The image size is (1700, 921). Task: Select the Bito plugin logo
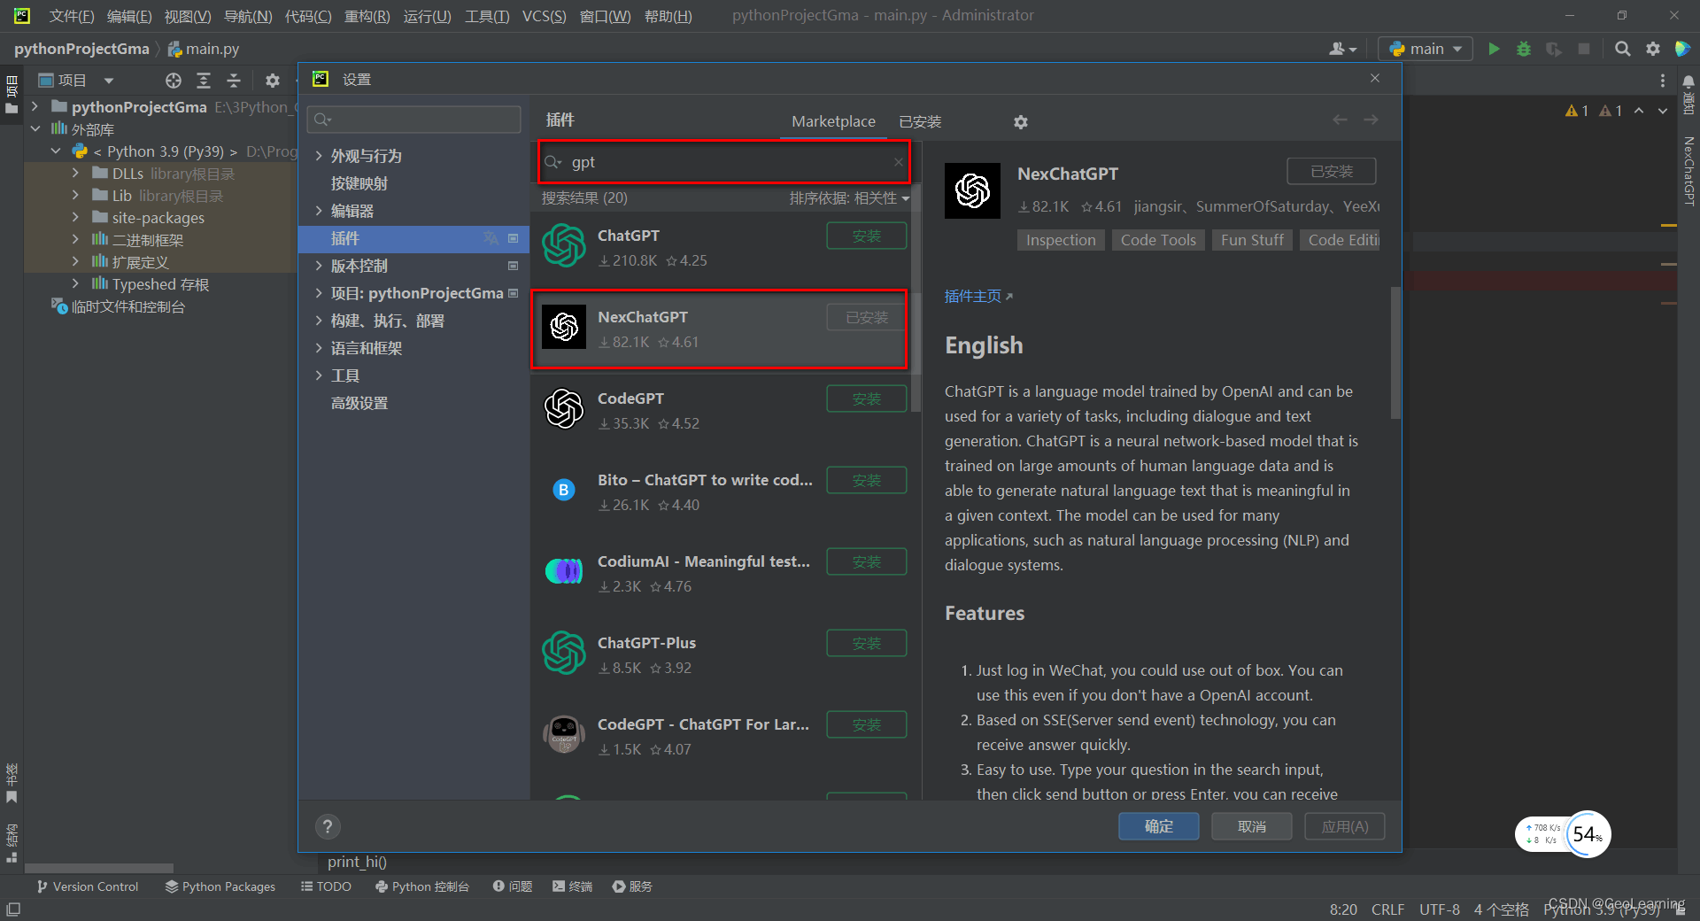564,490
